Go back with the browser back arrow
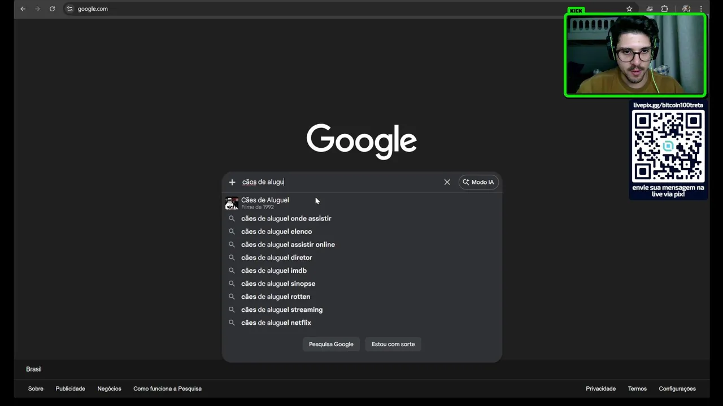Viewport: 723px width, 406px height. coord(23,9)
